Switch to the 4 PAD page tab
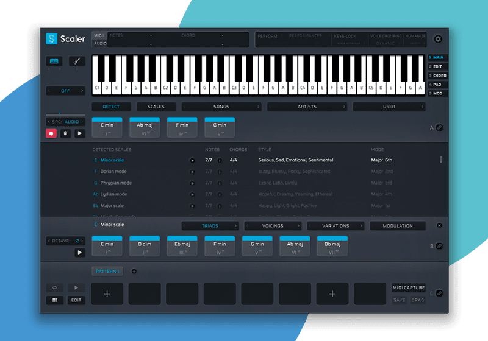 pos(437,85)
